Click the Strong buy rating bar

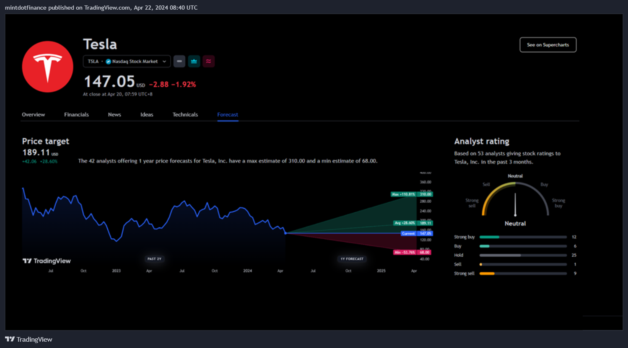click(523, 237)
